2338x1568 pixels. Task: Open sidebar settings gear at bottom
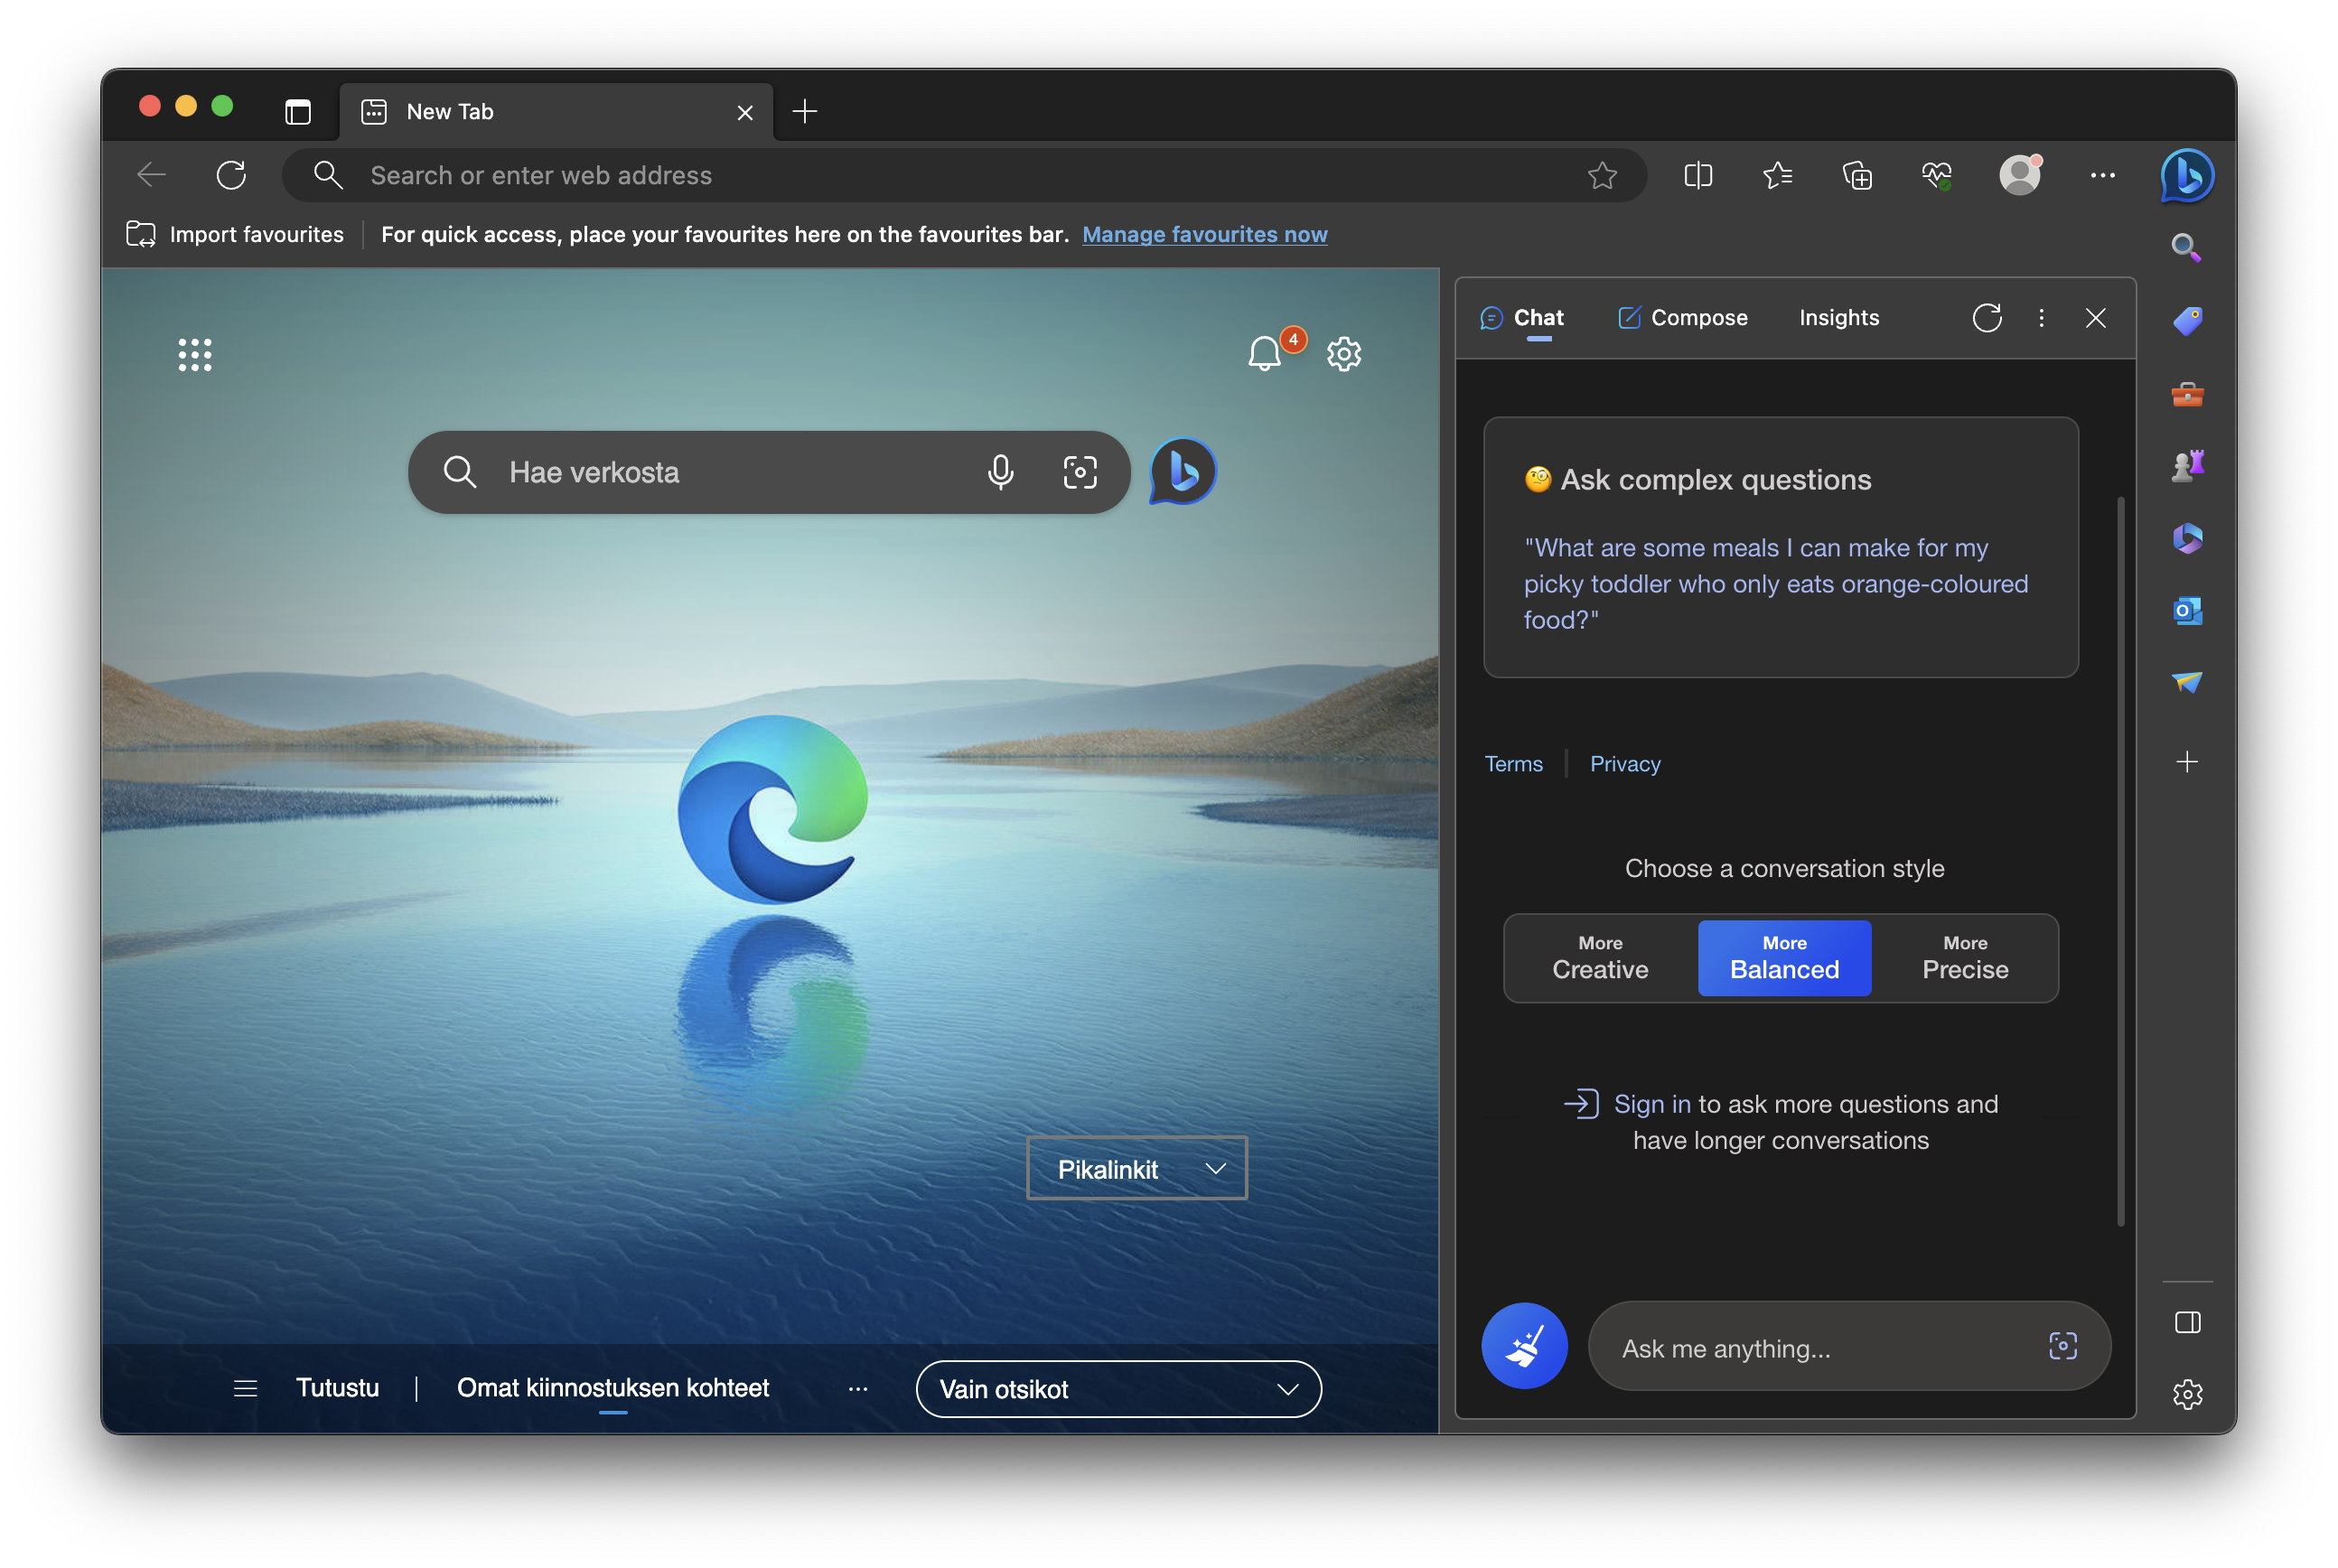(x=2187, y=1394)
